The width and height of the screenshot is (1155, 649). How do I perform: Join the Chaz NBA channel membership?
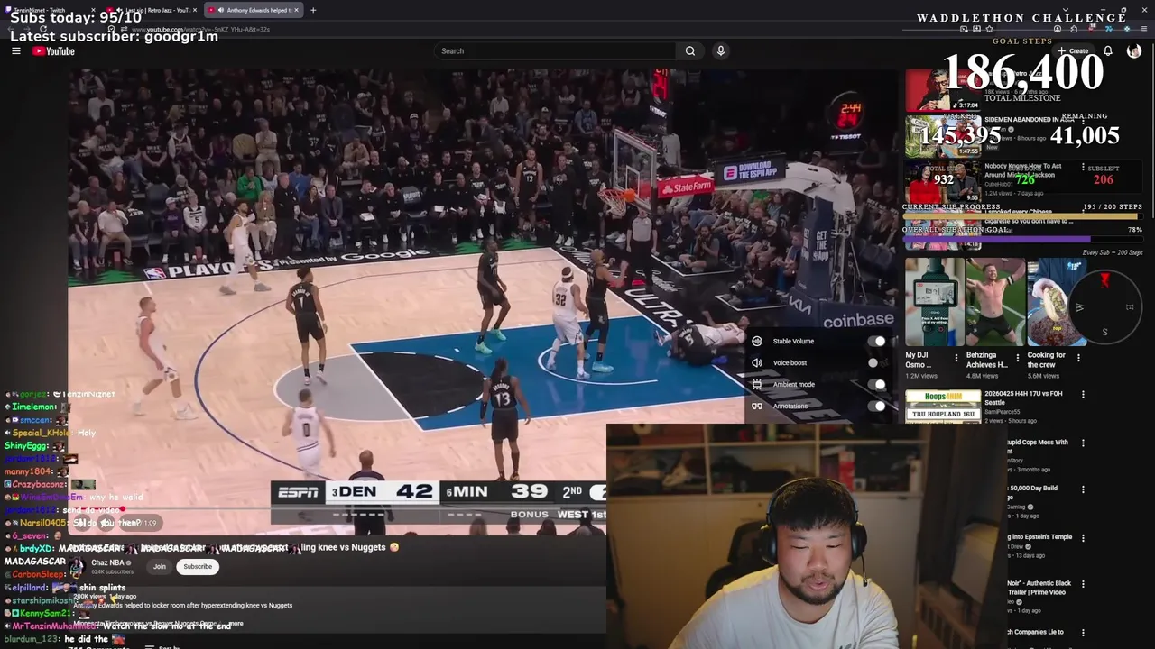click(x=160, y=567)
